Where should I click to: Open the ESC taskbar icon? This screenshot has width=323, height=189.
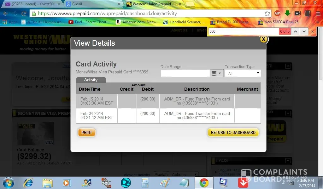106,183
